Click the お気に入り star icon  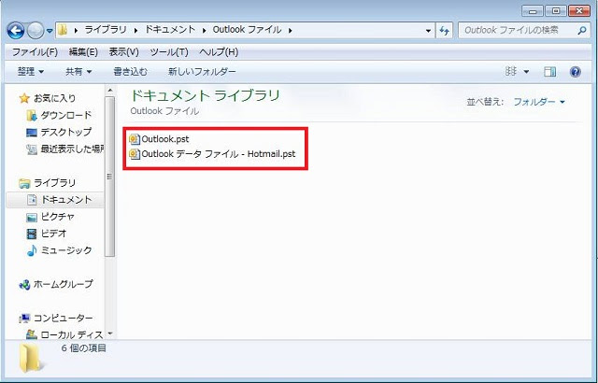(x=24, y=98)
